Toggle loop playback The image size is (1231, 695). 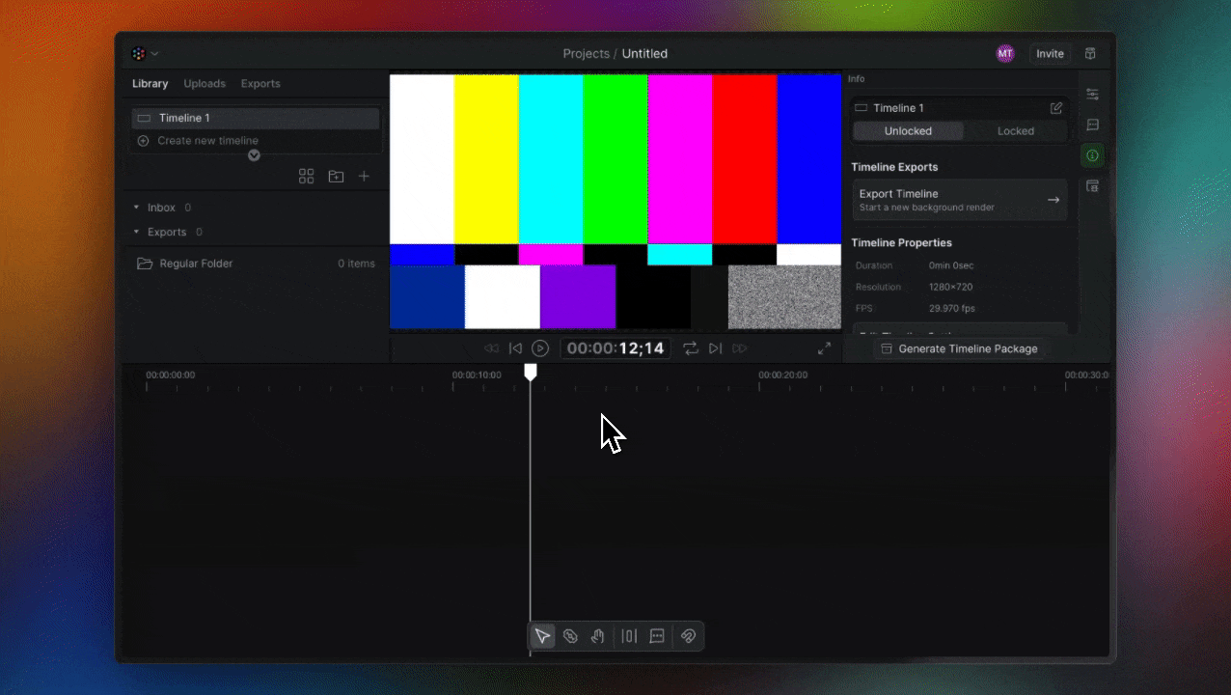tap(691, 348)
